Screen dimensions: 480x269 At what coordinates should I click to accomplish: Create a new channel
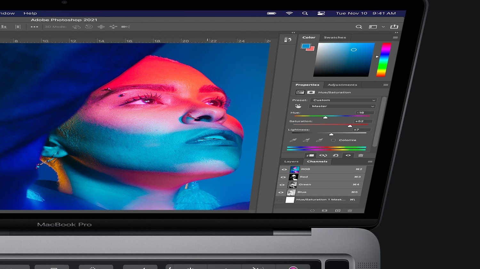(338, 211)
